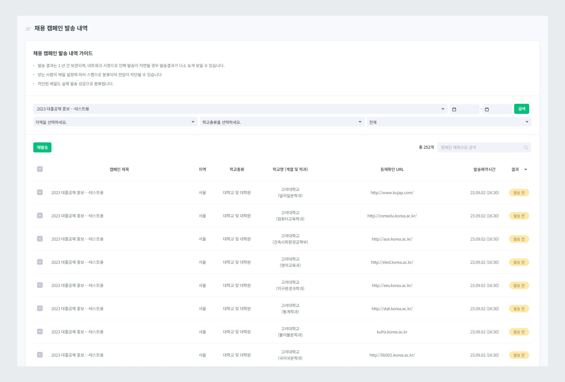
Task: Click 발송 전 badge in 영어교육과 row
Action: click(x=519, y=262)
